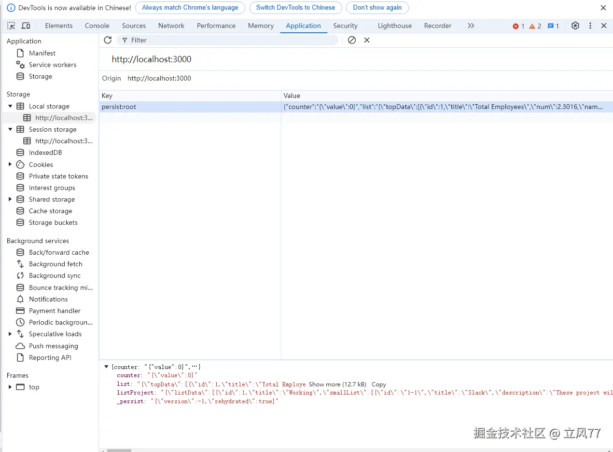Expand the Shared storage tree

click(10, 199)
